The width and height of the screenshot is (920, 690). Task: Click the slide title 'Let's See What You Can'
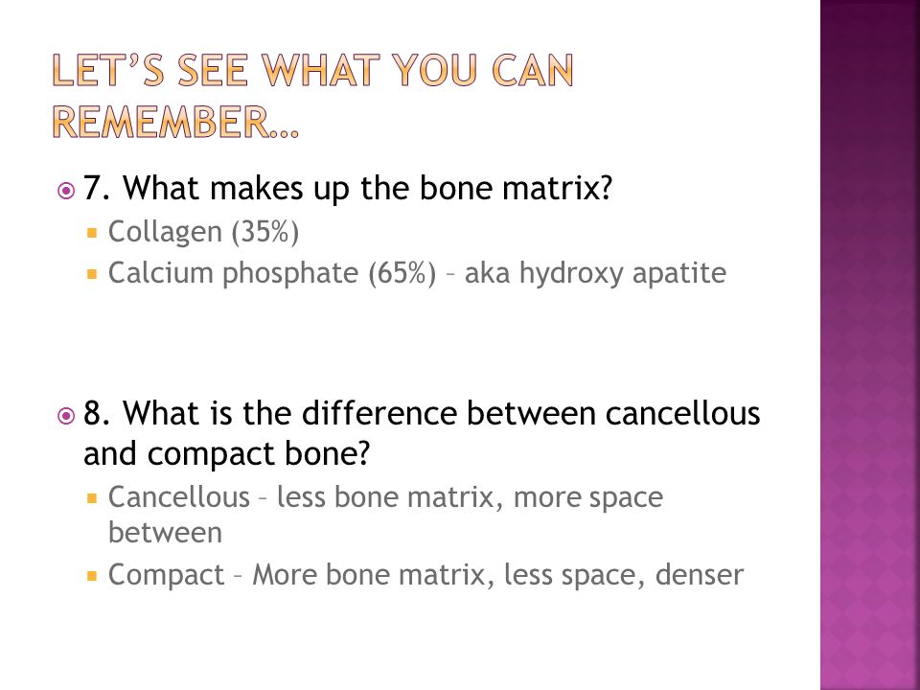pos(312,70)
